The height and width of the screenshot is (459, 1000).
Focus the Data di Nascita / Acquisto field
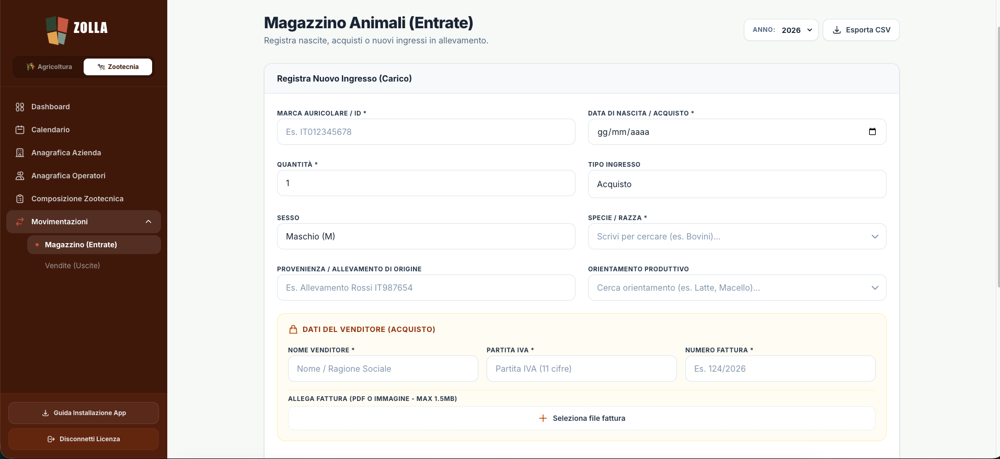coord(737,132)
